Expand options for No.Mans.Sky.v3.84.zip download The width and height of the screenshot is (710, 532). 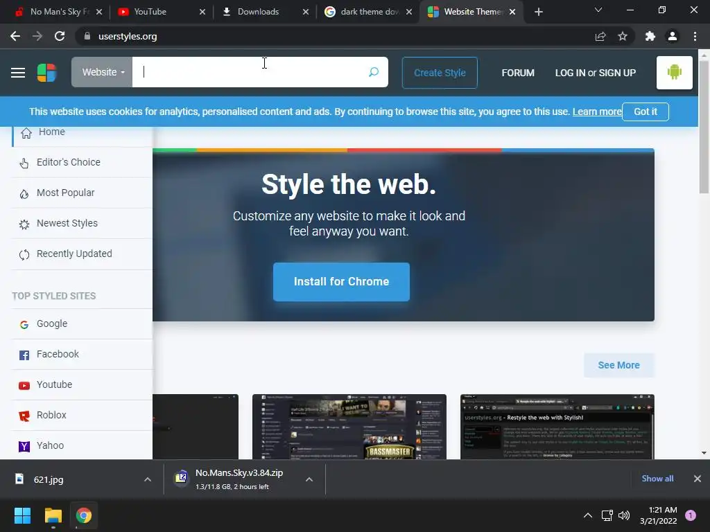309,479
